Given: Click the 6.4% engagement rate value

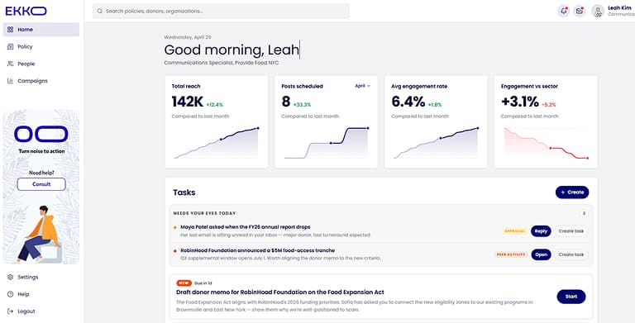Looking at the screenshot, I should (408, 102).
